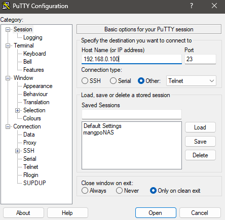Expand the SSH tree node
The height and width of the screenshot is (220, 225).
(17, 151)
